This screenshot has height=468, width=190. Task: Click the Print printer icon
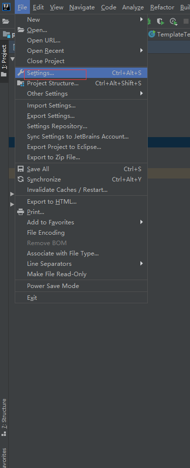[21, 212]
